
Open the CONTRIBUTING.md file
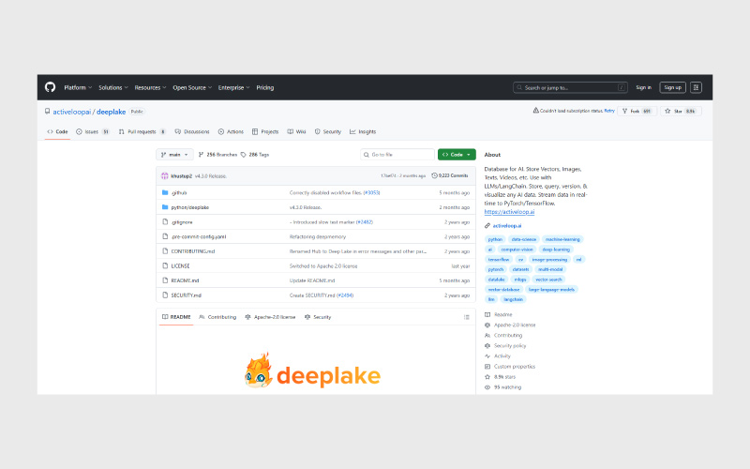pyautogui.click(x=193, y=251)
